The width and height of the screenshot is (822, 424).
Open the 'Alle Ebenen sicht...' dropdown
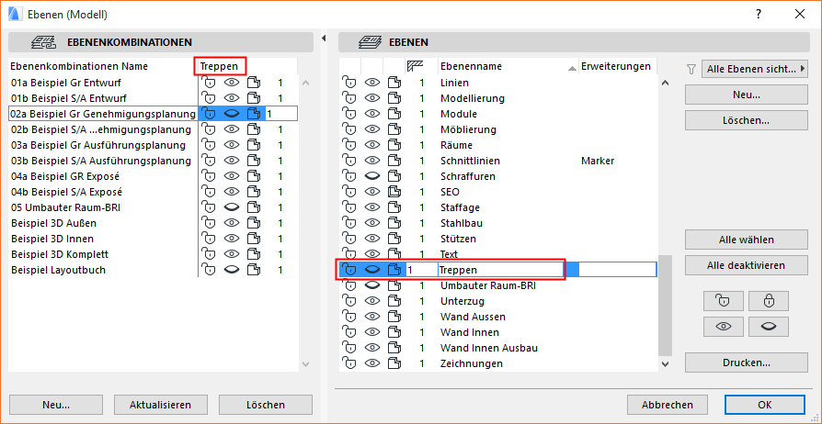click(754, 69)
